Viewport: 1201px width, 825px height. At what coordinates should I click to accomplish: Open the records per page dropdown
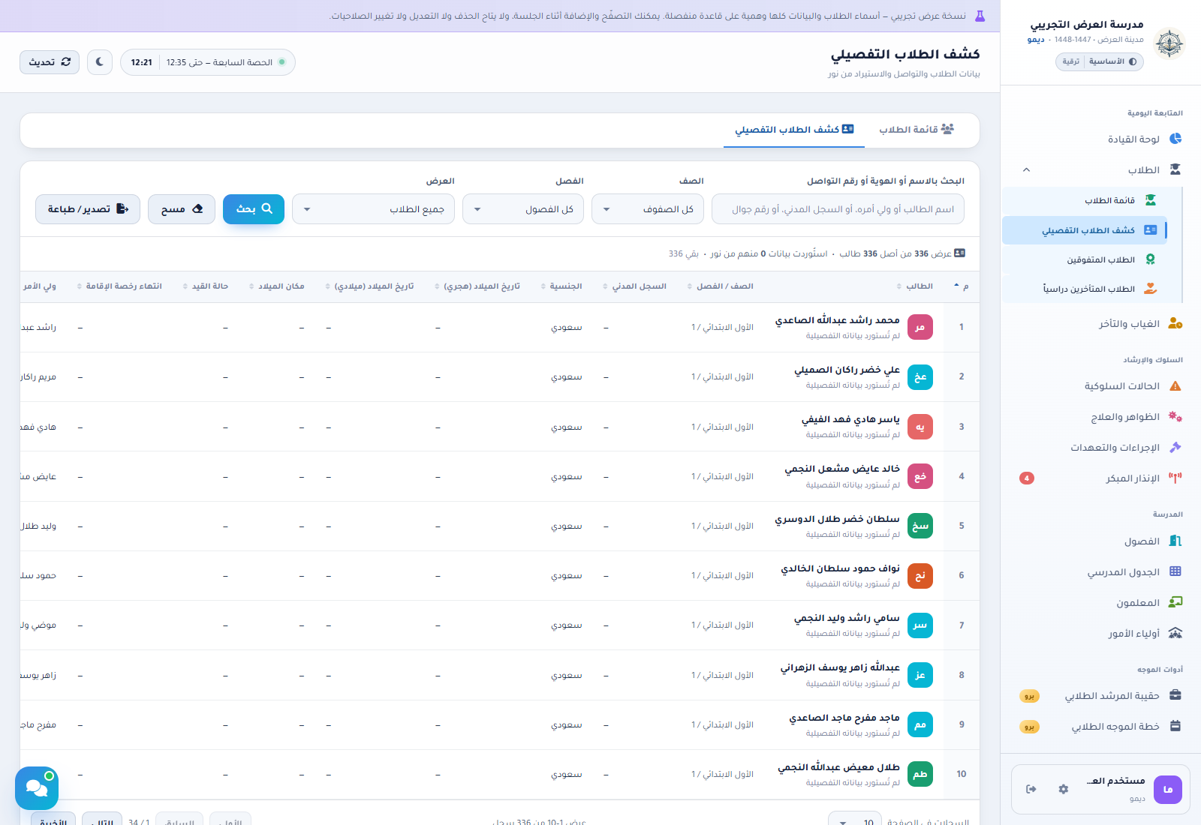tap(855, 821)
